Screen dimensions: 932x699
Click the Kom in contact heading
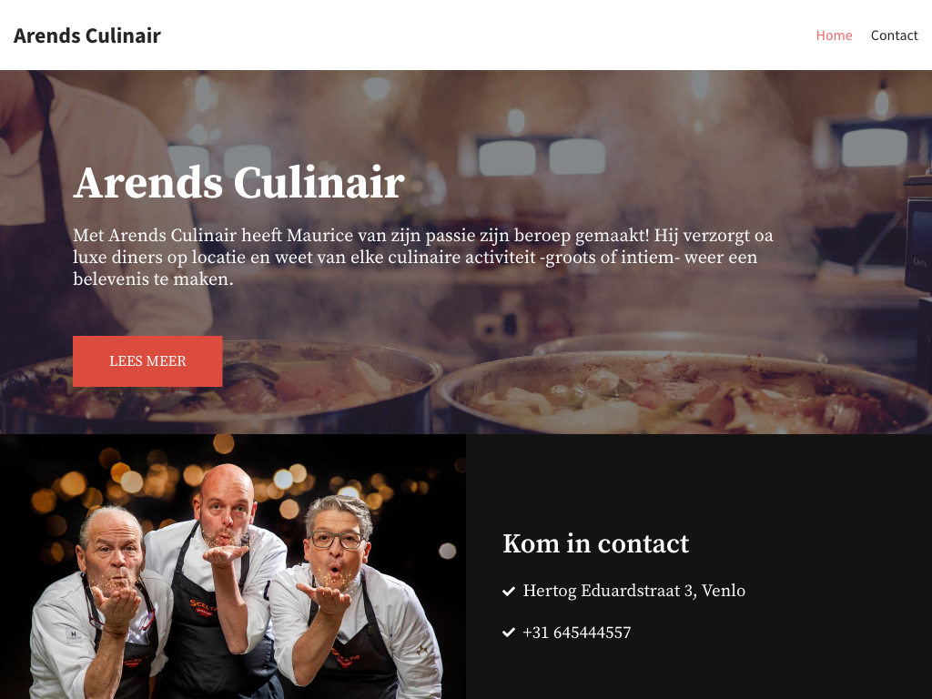pyautogui.click(x=595, y=543)
